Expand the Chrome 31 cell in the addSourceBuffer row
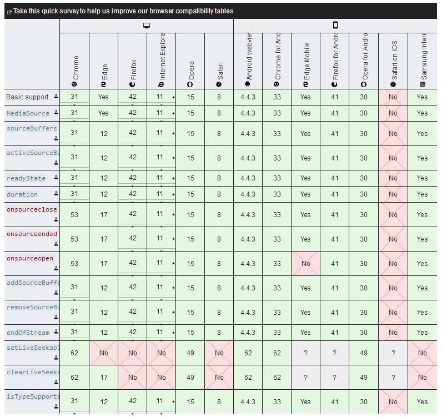The height and width of the screenshot is (417, 442). coord(74,288)
